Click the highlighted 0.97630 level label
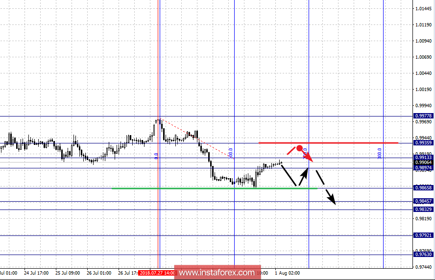 coord(423,254)
